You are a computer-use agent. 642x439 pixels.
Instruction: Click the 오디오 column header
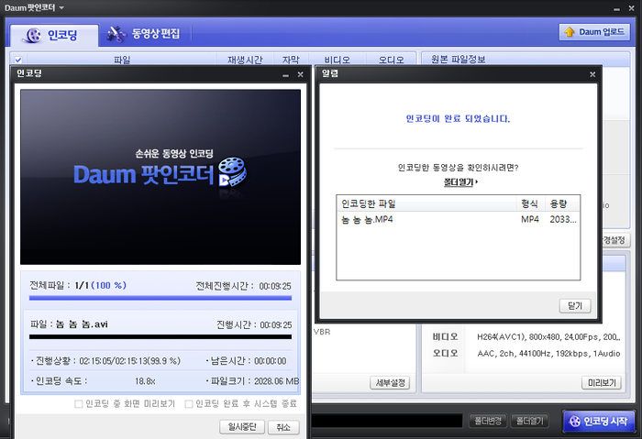click(x=391, y=60)
